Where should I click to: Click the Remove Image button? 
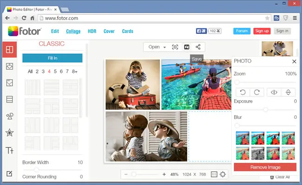tap(265, 167)
